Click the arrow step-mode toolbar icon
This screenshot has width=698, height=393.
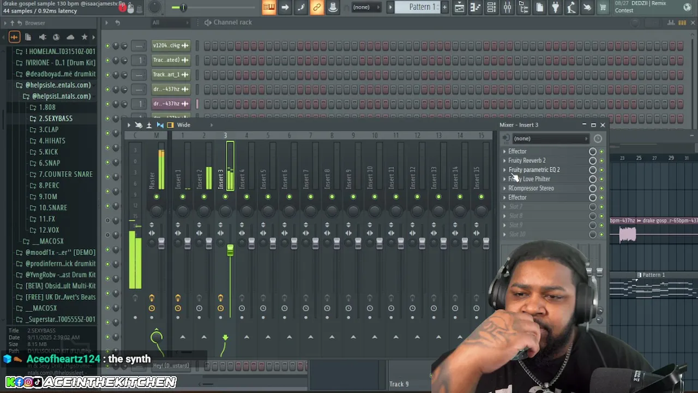[285, 7]
